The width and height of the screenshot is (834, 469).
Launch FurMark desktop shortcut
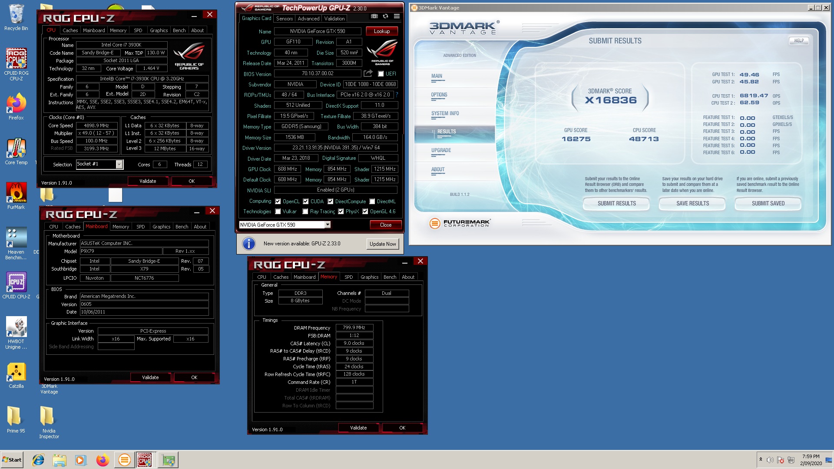16,196
